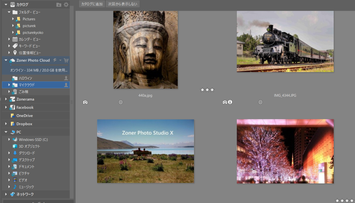Expand the マイクラウド folder arrow
The image size is (355, 203).
point(9,85)
